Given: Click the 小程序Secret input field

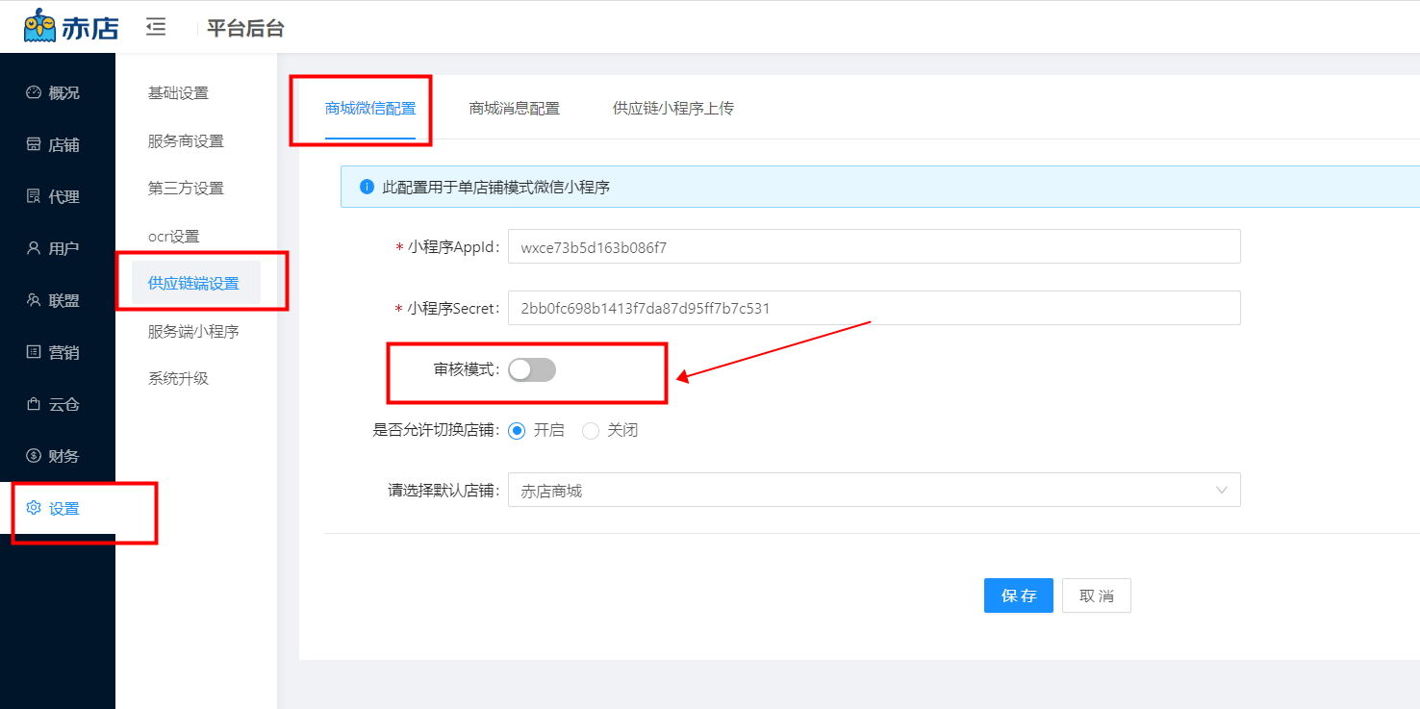Looking at the screenshot, I should coord(874,309).
